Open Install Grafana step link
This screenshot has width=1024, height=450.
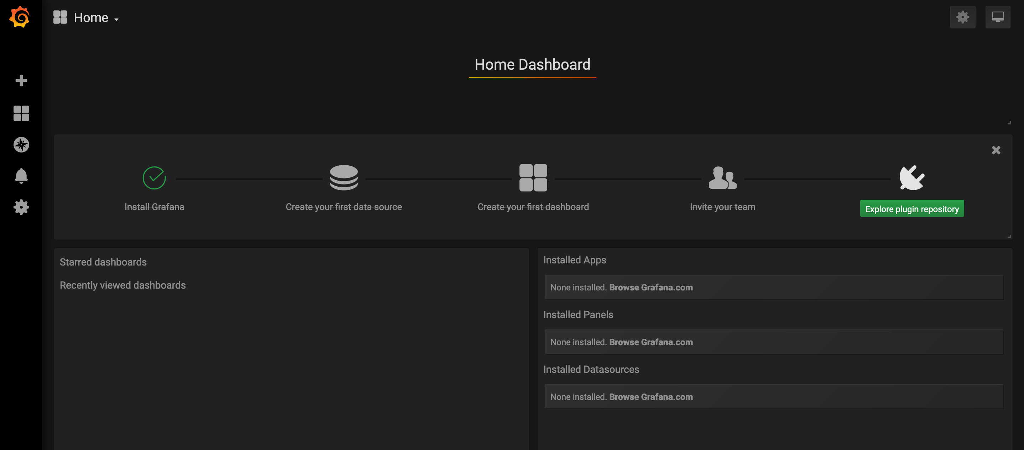(154, 207)
